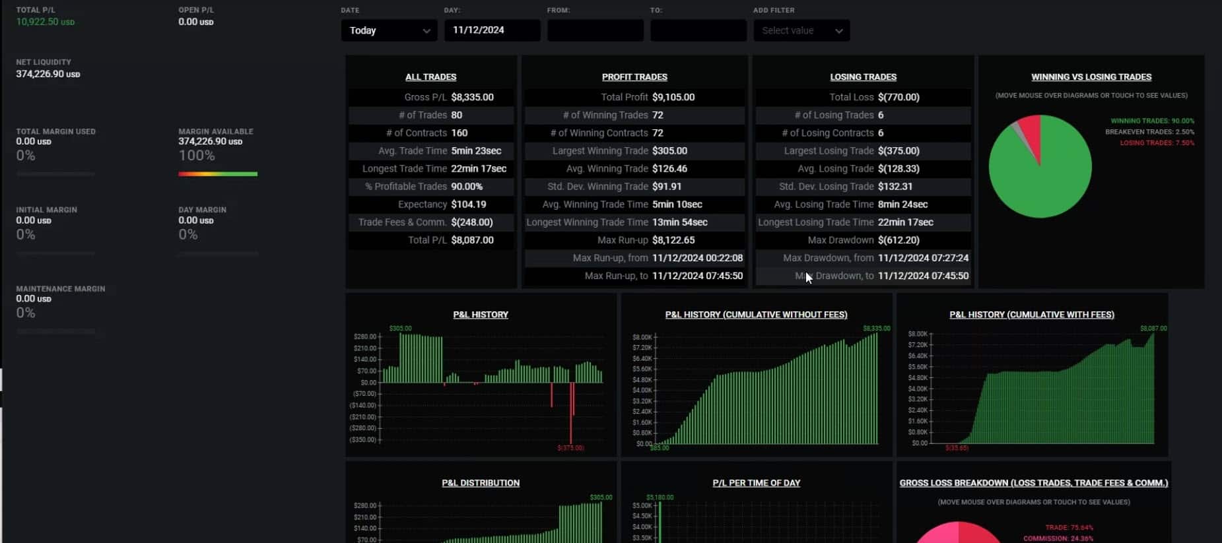This screenshot has height=543, width=1222.
Task: Click the P/L PER TIME OF DAY title
Action: [757, 483]
